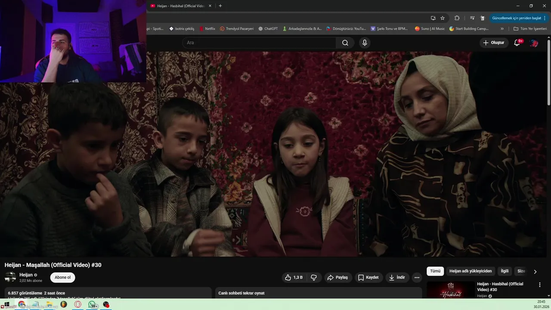This screenshot has width=551, height=310.
Task: Click the Paylaş share button
Action: click(x=338, y=277)
